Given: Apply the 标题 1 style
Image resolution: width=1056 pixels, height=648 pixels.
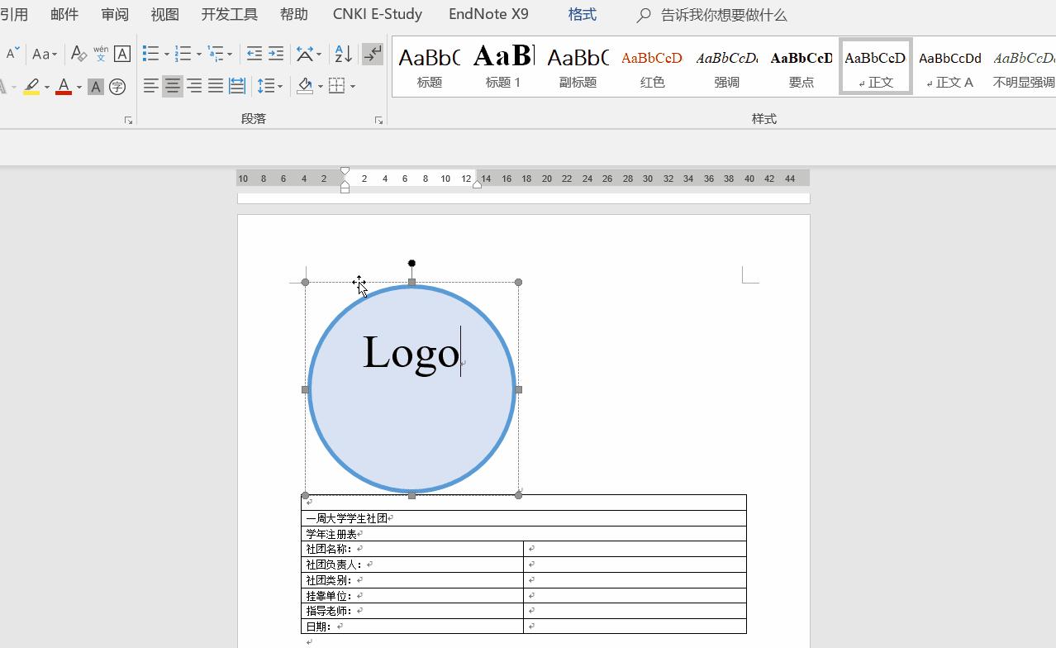Looking at the screenshot, I should tap(502, 64).
